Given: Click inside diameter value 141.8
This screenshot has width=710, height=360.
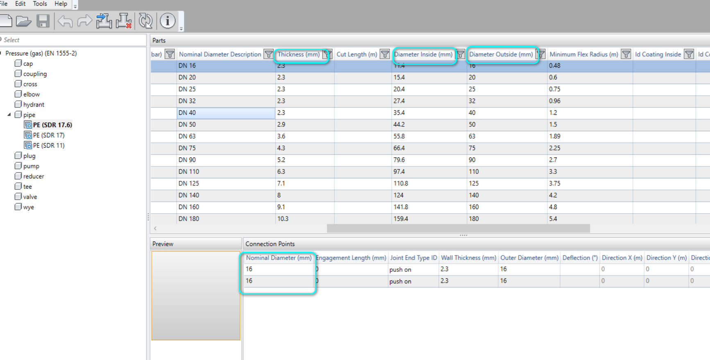Looking at the screenshot, I should [401, 207].
